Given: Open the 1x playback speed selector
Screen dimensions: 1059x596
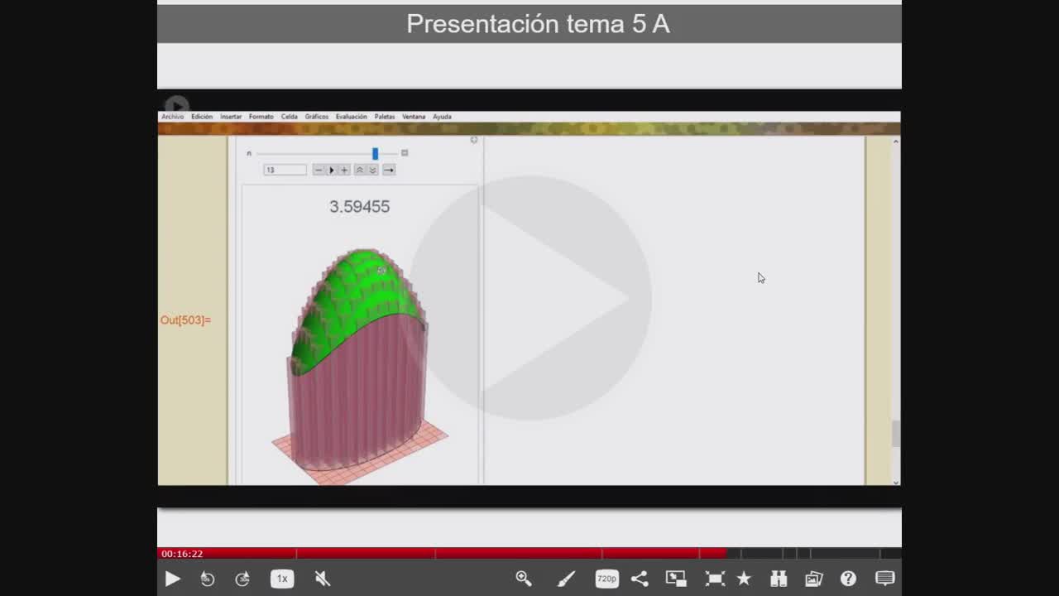Looking at the screenshot, I should coord(282,579).
